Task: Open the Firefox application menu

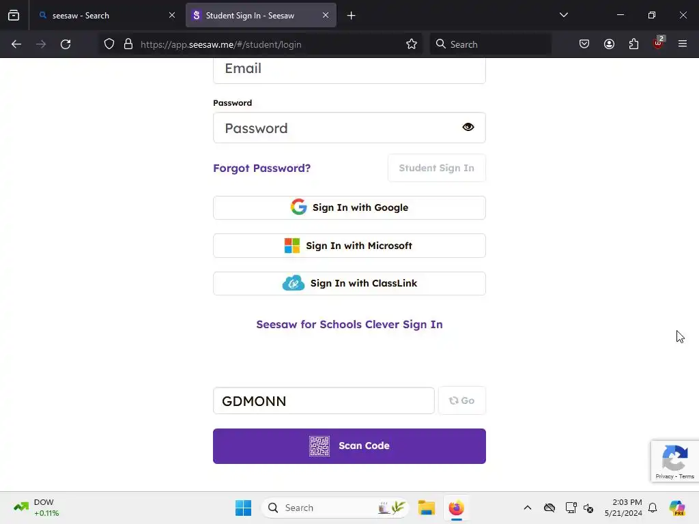Action: [683, 44]
